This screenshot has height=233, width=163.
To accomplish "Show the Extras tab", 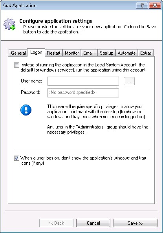I will pyautogui.click(x=146, y=53).
